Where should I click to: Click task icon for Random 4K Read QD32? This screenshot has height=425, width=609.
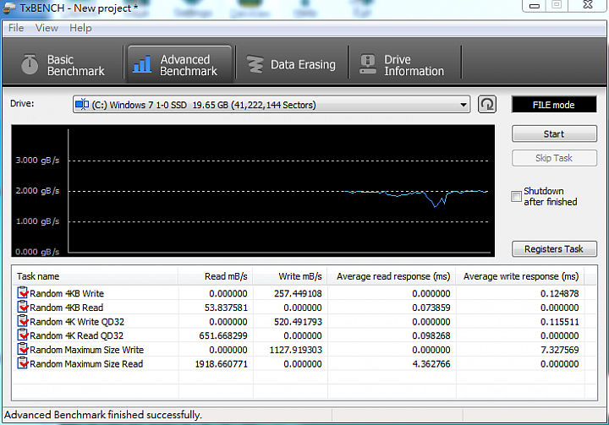(x=23, y=335)
